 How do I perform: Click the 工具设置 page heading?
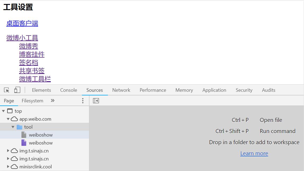click(18, 7)
